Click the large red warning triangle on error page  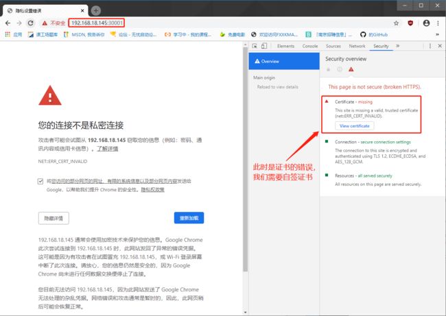coord(50,95)
